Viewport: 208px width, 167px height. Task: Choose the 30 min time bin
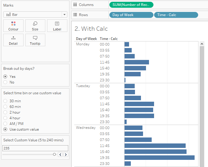tap(5, 101)
